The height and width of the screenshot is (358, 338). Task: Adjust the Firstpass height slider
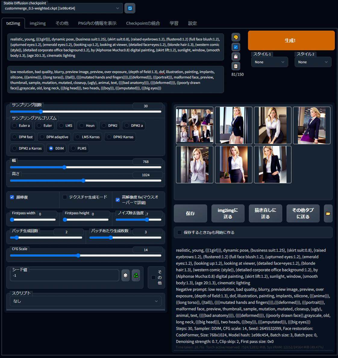coord(86,220)
